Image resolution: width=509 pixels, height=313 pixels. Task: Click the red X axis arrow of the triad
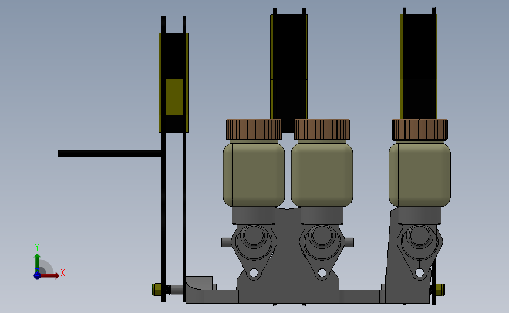[50, 275]
